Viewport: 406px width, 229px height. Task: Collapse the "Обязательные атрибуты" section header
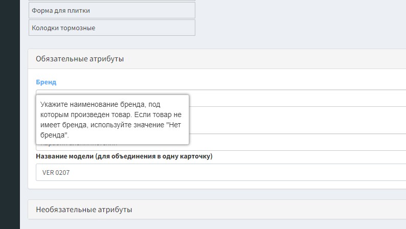click(217, 59)
